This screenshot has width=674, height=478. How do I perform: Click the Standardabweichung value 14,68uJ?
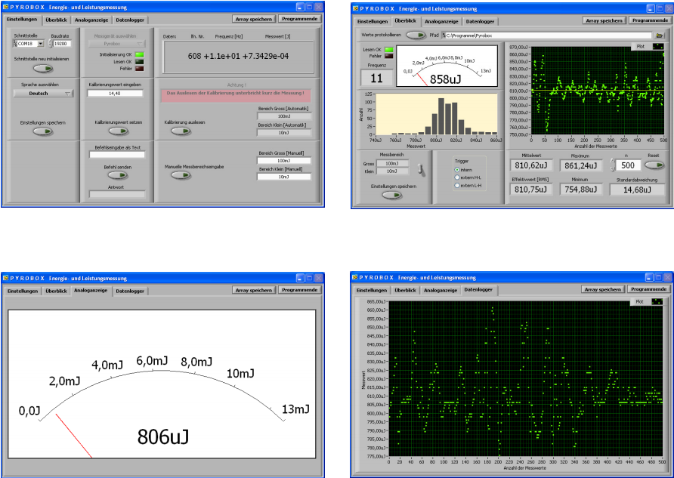point(637,190)
